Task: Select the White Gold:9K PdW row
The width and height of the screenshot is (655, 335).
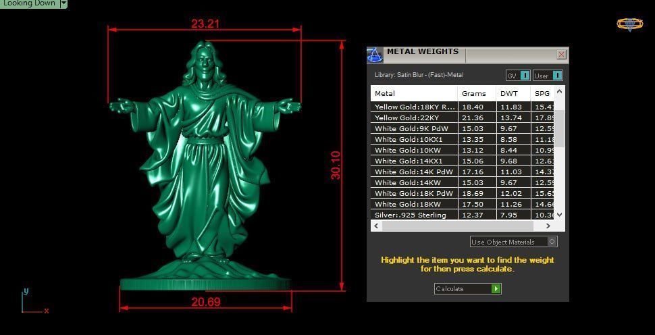Action: [463, 128]
